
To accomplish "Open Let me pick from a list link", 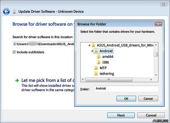I will [x=48, y=80].
